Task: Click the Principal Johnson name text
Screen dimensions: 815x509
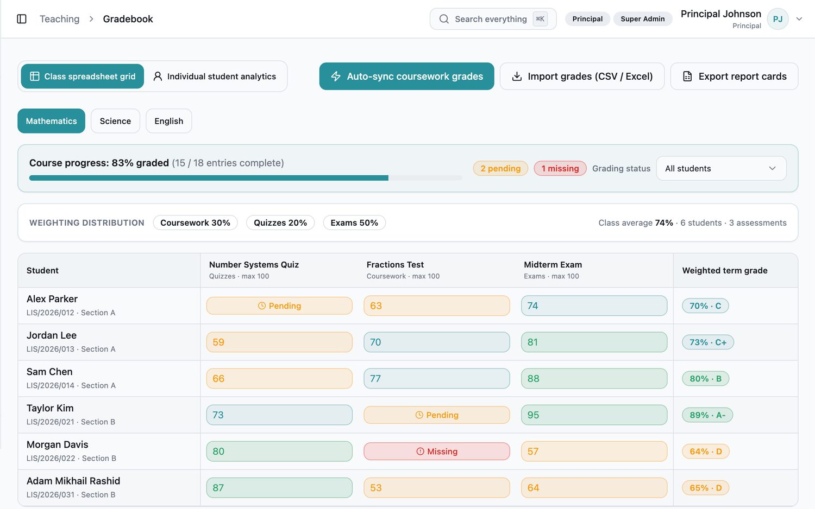Action: tap(720, 14)
